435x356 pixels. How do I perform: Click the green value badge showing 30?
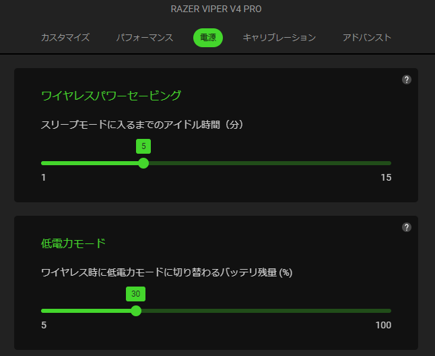pyautogui.click(x=136, y=294)
